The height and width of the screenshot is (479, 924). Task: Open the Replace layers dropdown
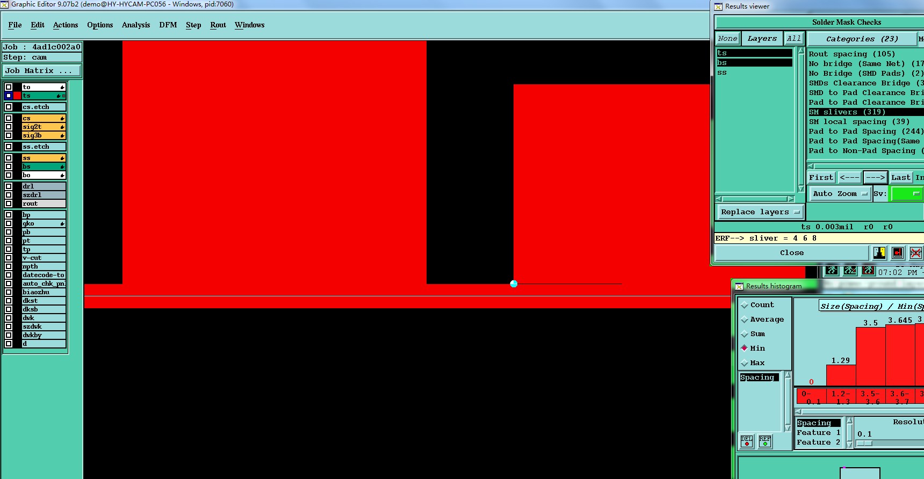(760, 212)
